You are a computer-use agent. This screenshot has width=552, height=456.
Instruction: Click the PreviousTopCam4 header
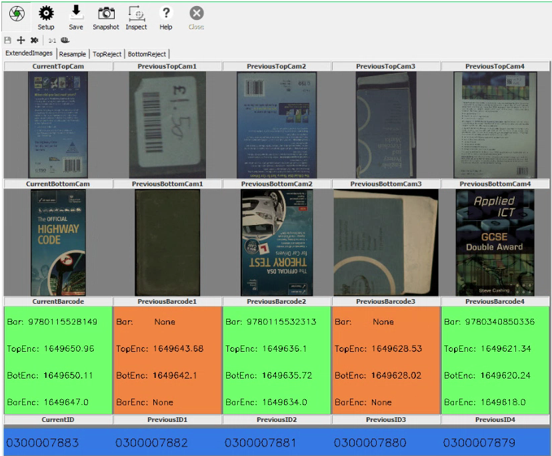[x=495, y=66]
